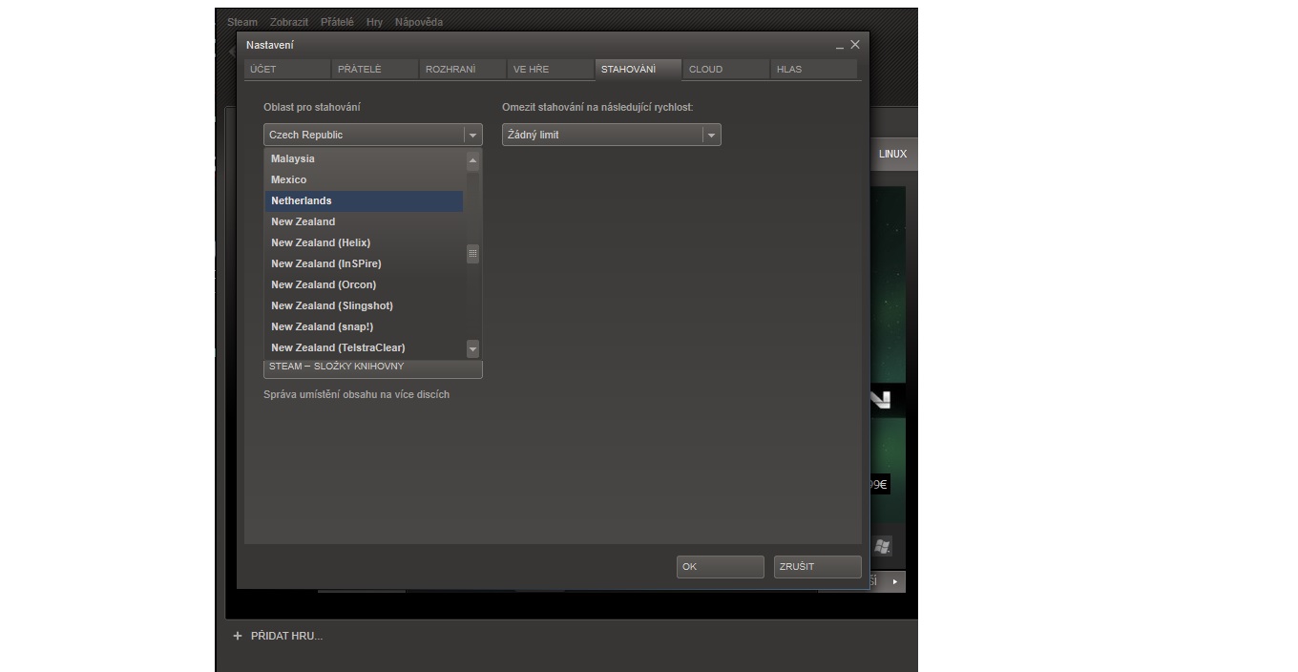Open the Zobrazit menu
1298x672 pixels.
pos(289,22)
